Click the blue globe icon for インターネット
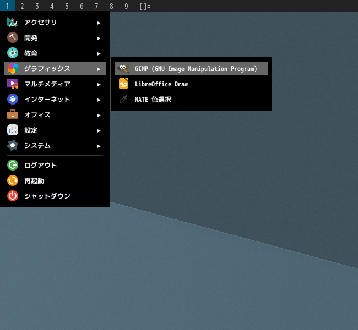Image resolution: width=358 pixels, height=330 pixels. click(x=13, y=99)
